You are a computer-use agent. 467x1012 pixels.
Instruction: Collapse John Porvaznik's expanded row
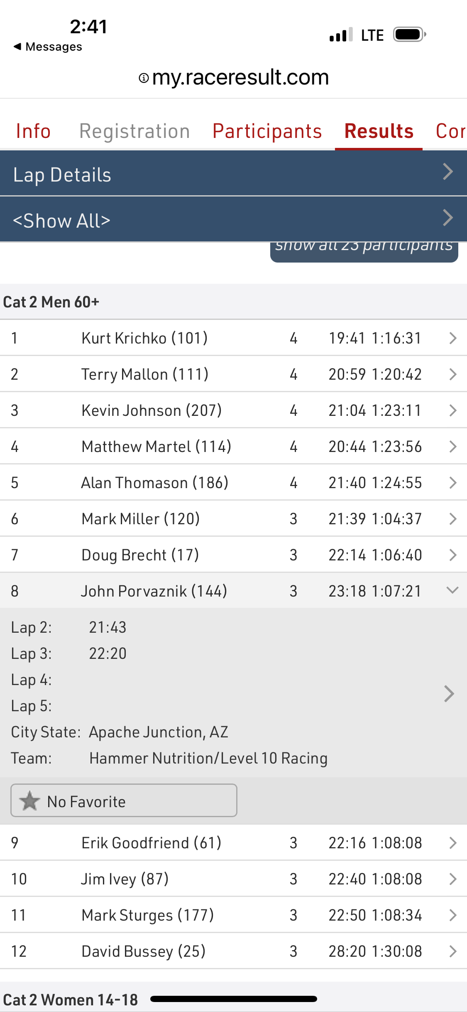tap(452, 590)
